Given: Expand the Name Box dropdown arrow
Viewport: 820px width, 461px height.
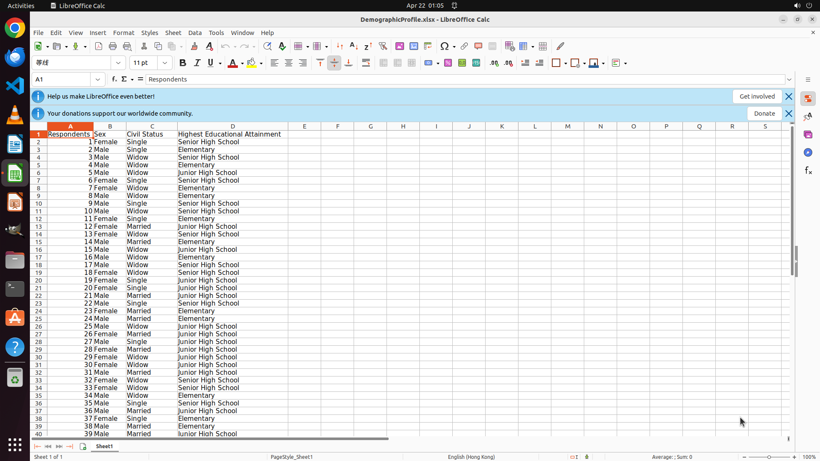Looking at the screenshot, I should tap(98, 79).
